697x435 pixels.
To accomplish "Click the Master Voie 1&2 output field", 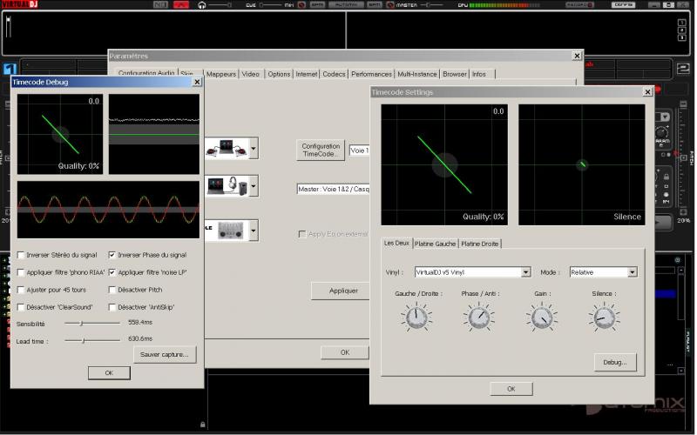I will point(333,188).
